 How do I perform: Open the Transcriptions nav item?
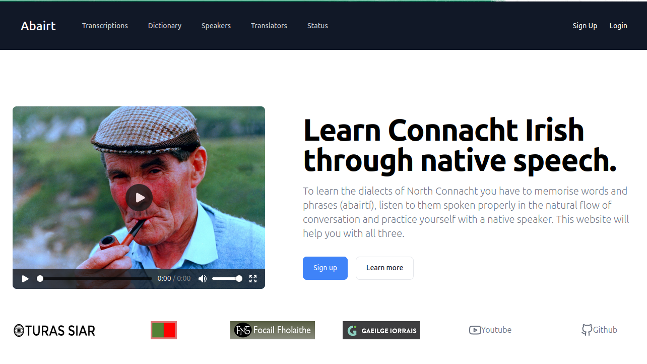105,26
